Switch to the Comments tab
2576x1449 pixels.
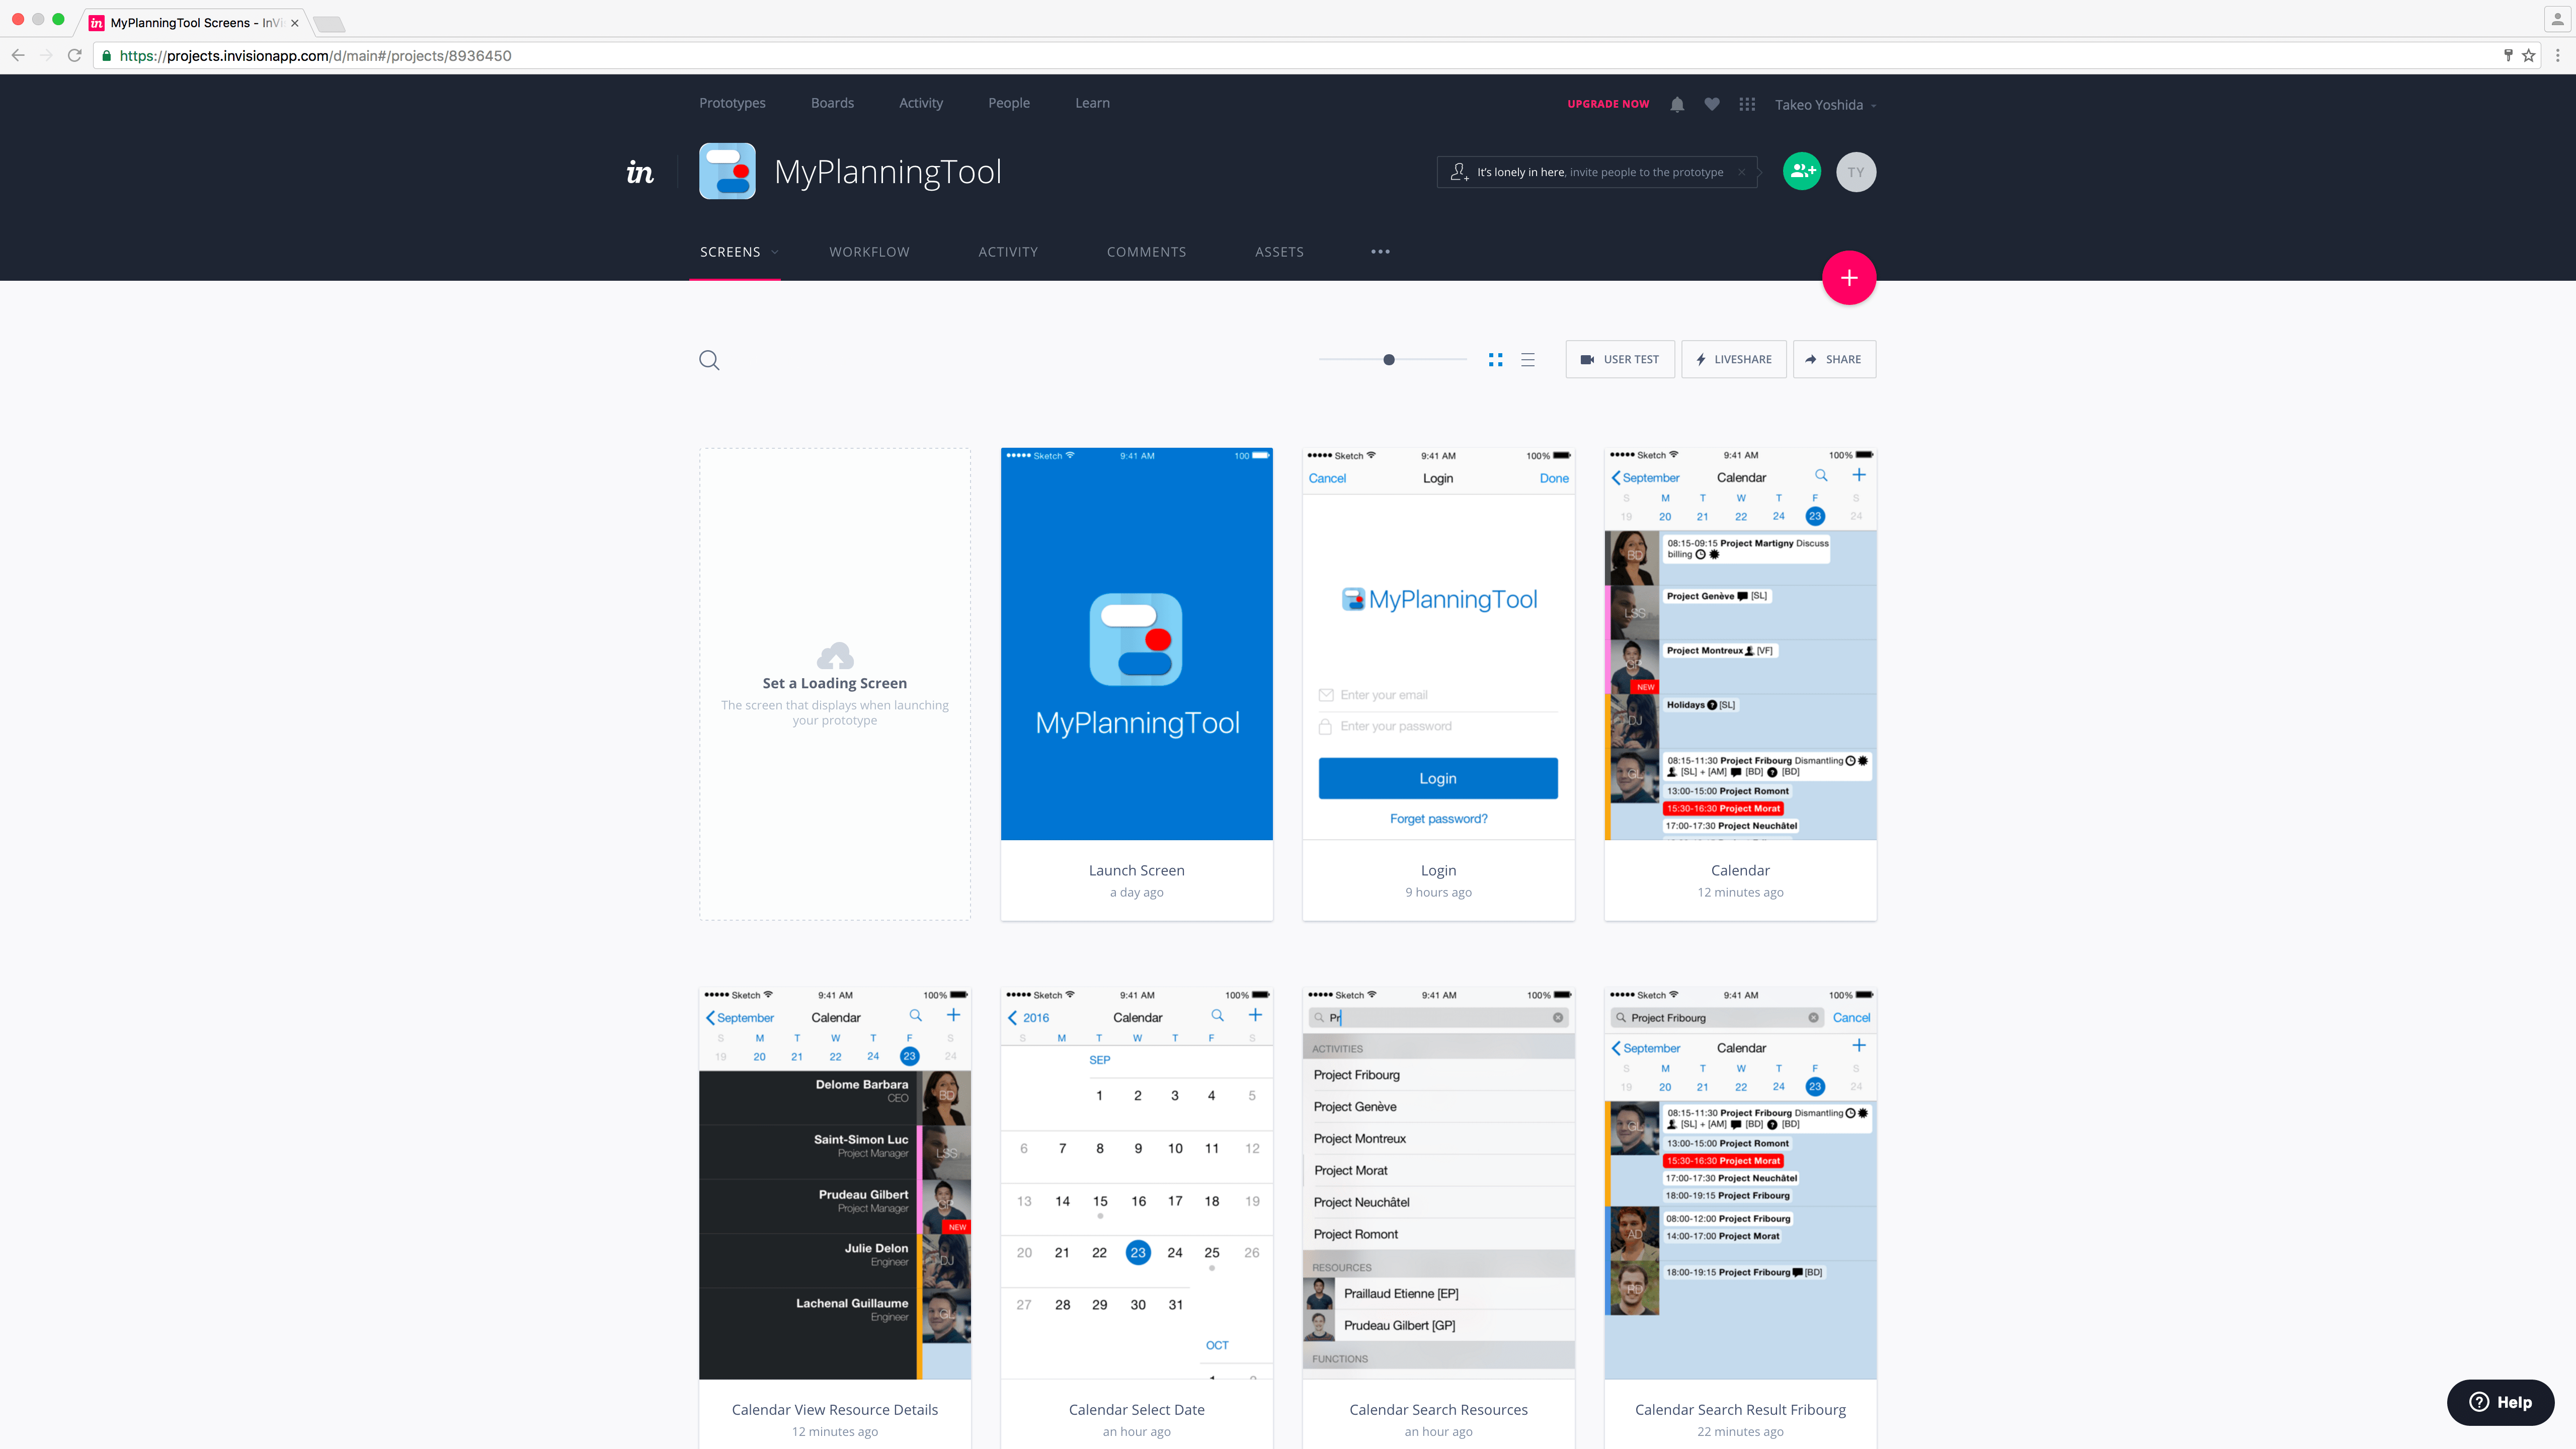click(1146, 252)
